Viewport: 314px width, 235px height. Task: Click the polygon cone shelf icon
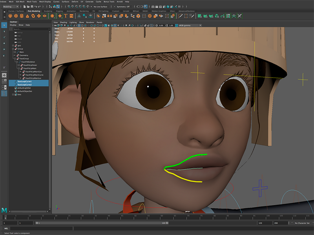(27, 16)
